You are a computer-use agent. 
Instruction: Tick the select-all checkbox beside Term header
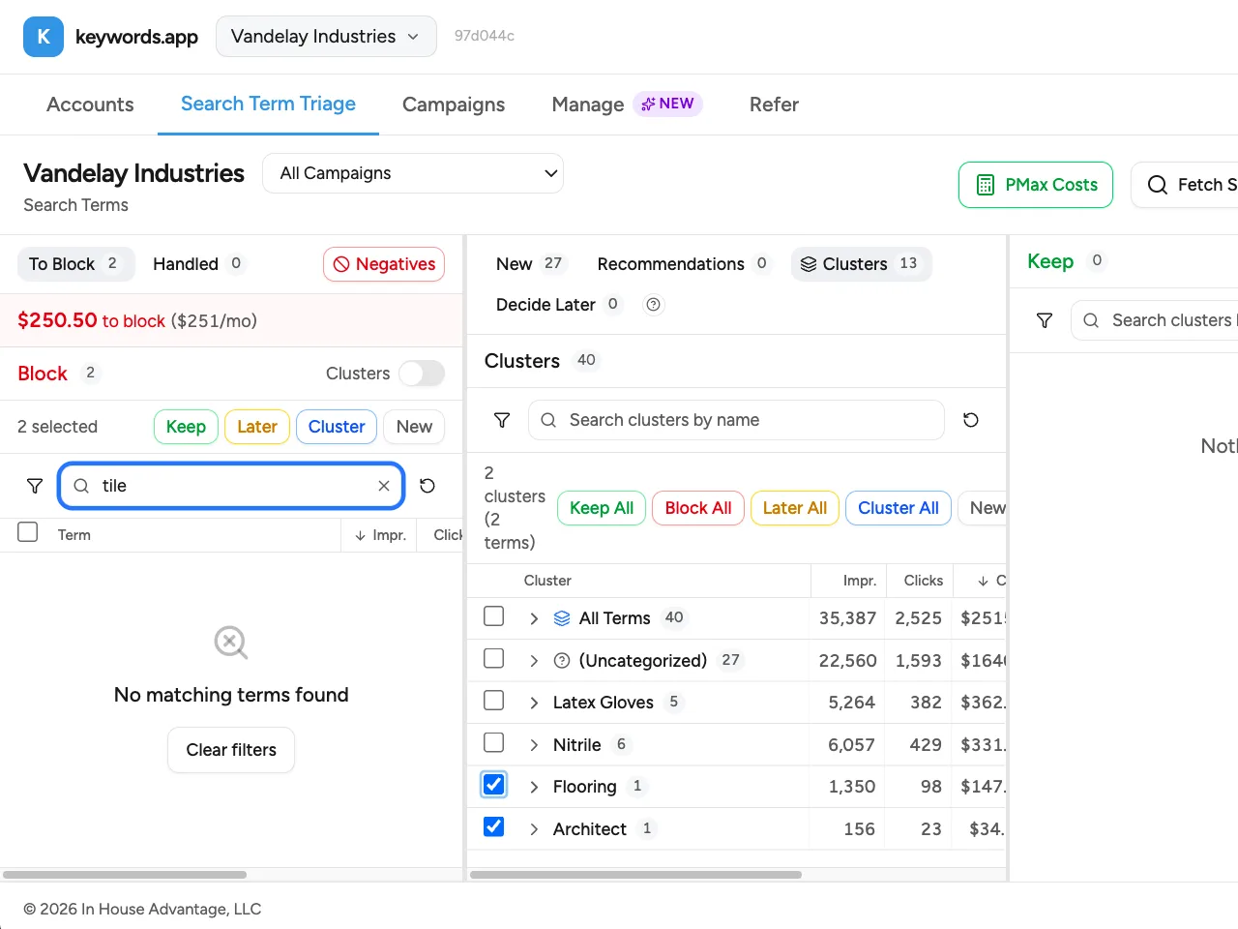click(28, 532)
